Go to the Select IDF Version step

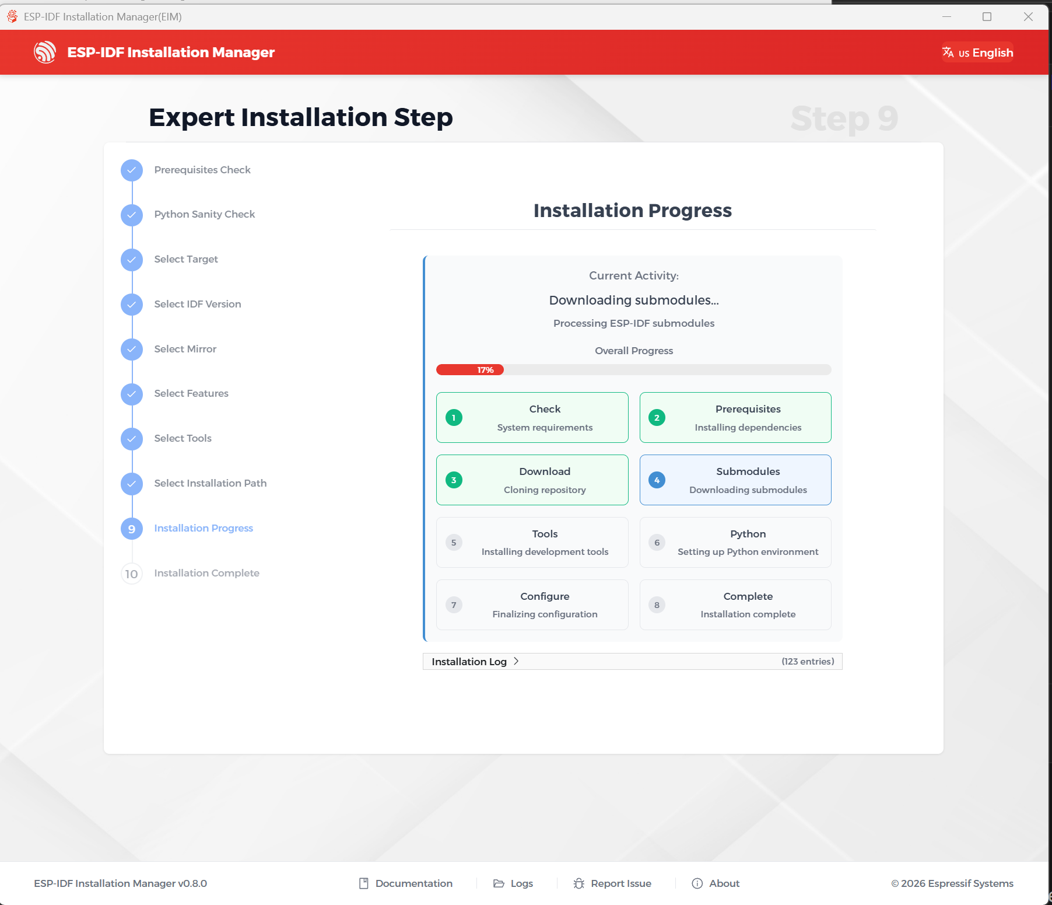coord(198,304)
